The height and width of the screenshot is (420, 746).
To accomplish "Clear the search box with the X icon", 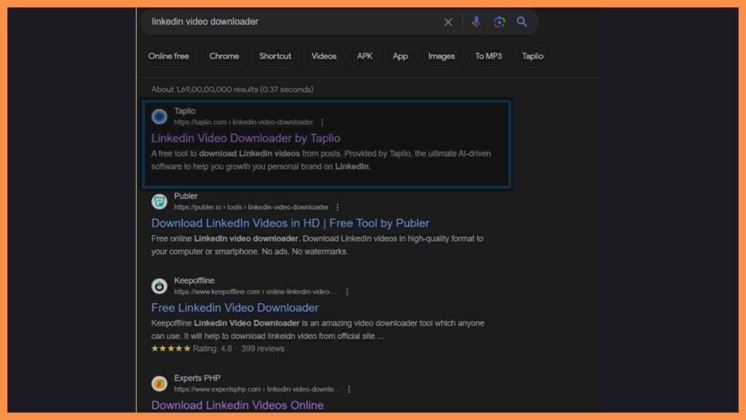I will [x=448, y=22].
